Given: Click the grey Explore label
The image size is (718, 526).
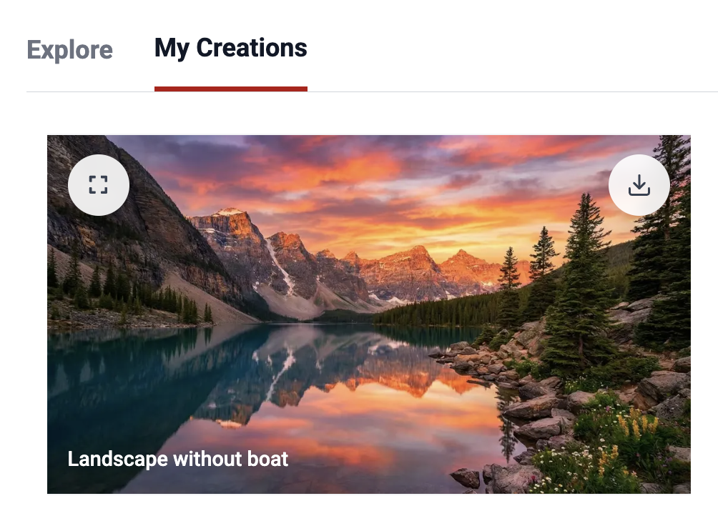Looking at the screenshot, I should [x=69, y=49].
